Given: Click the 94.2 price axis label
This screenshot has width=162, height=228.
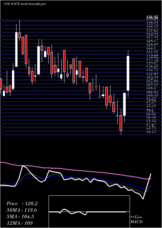Looking at the screenshot, I should tap(149, 110).
